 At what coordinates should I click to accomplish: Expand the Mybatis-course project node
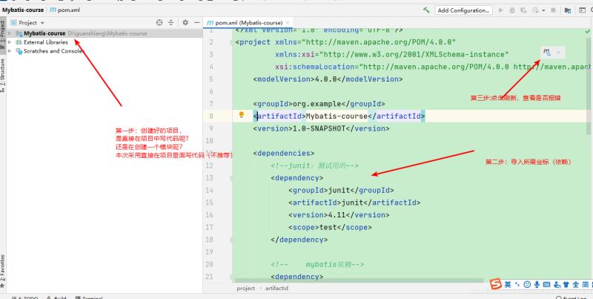10,33
